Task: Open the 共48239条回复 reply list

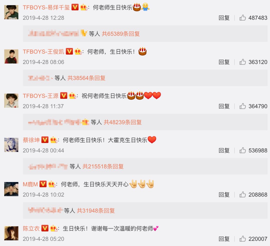Action: (122, 122)
